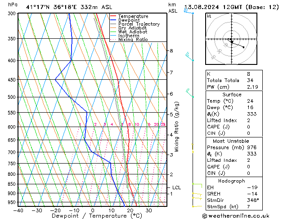Screen dimensions: 283x219
Task: Click the km ASL unit label
Action: [173, 8]
